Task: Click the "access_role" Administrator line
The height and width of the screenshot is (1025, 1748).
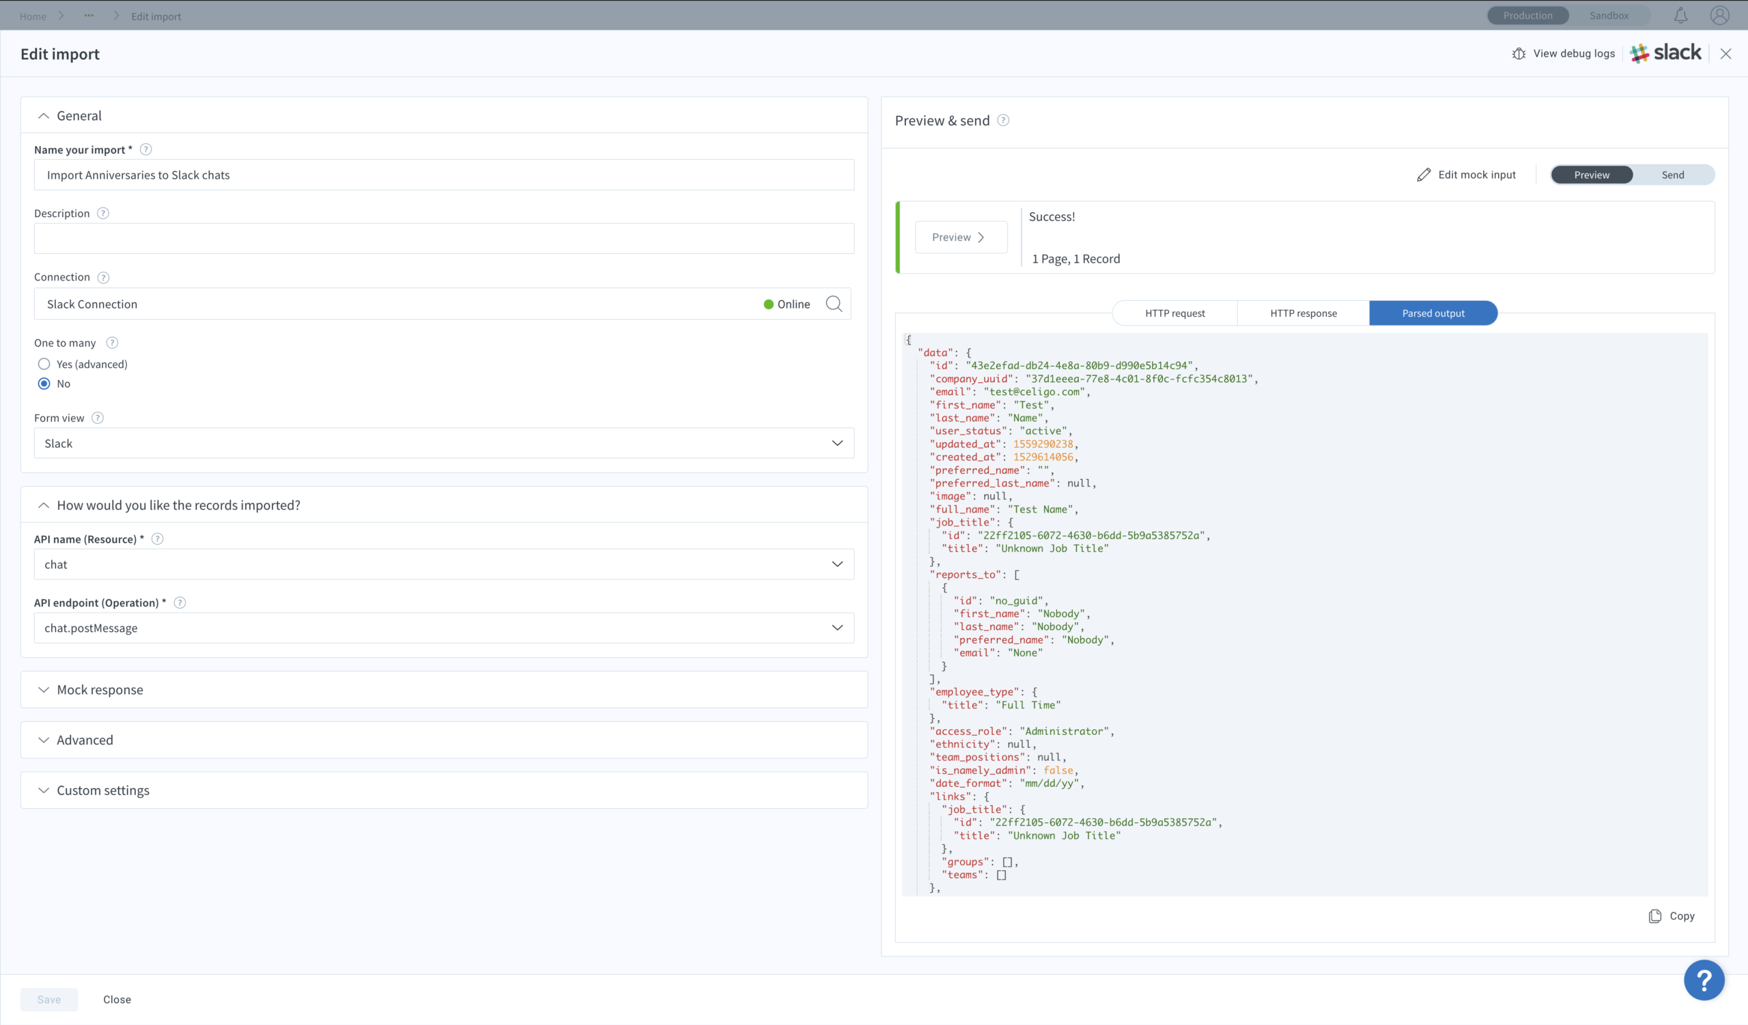Action: [1021, 731]
